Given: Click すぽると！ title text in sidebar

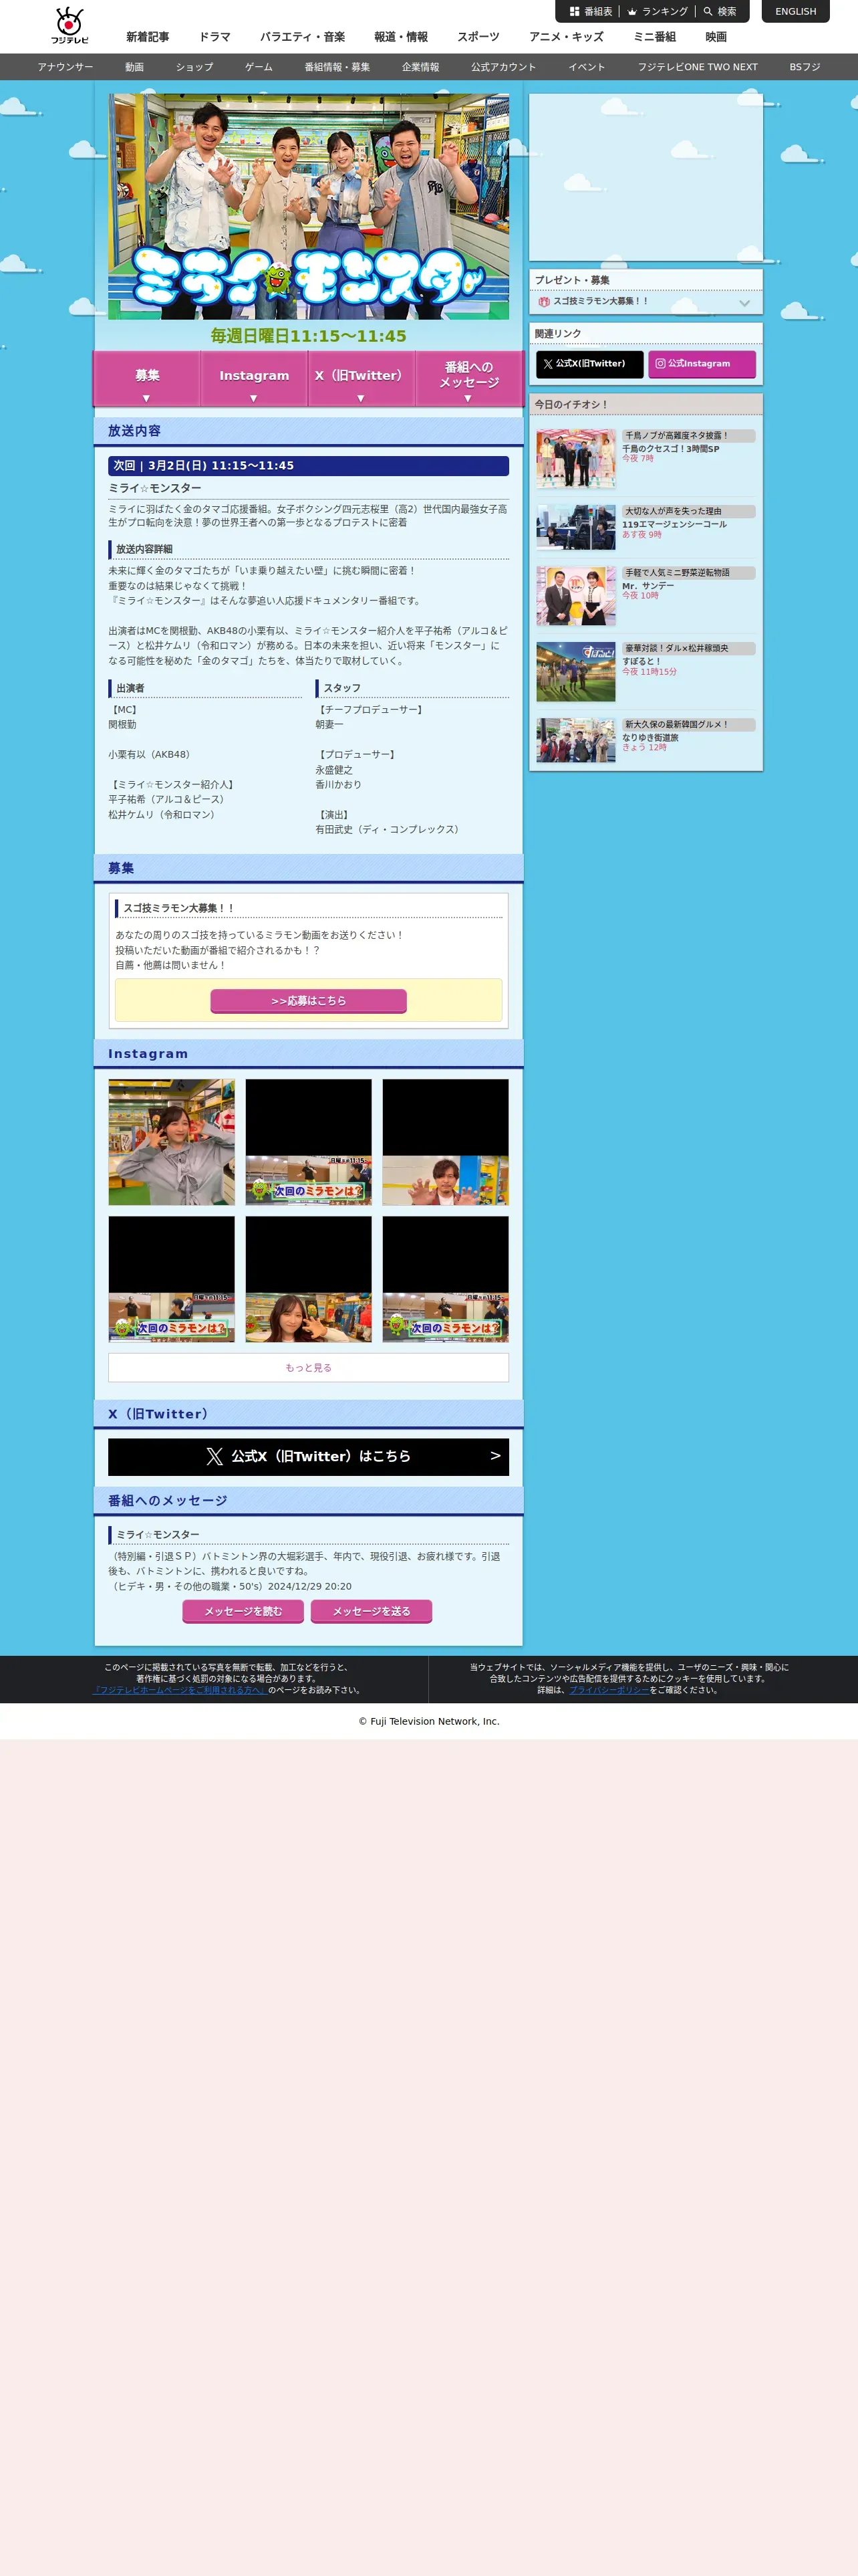Looking at the screenshot, I should click(x=641, y=661).
